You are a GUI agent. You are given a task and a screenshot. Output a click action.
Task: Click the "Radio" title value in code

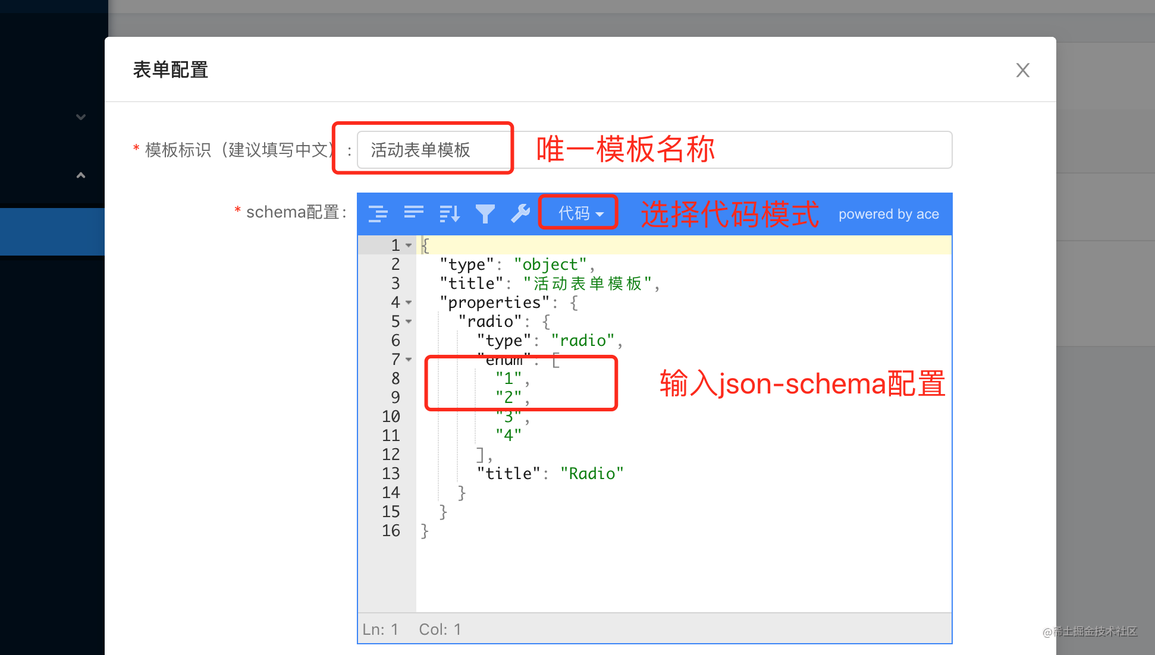tap(592, 474)
